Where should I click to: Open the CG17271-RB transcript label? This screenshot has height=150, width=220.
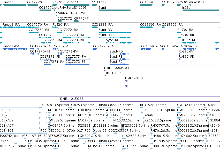49,35
